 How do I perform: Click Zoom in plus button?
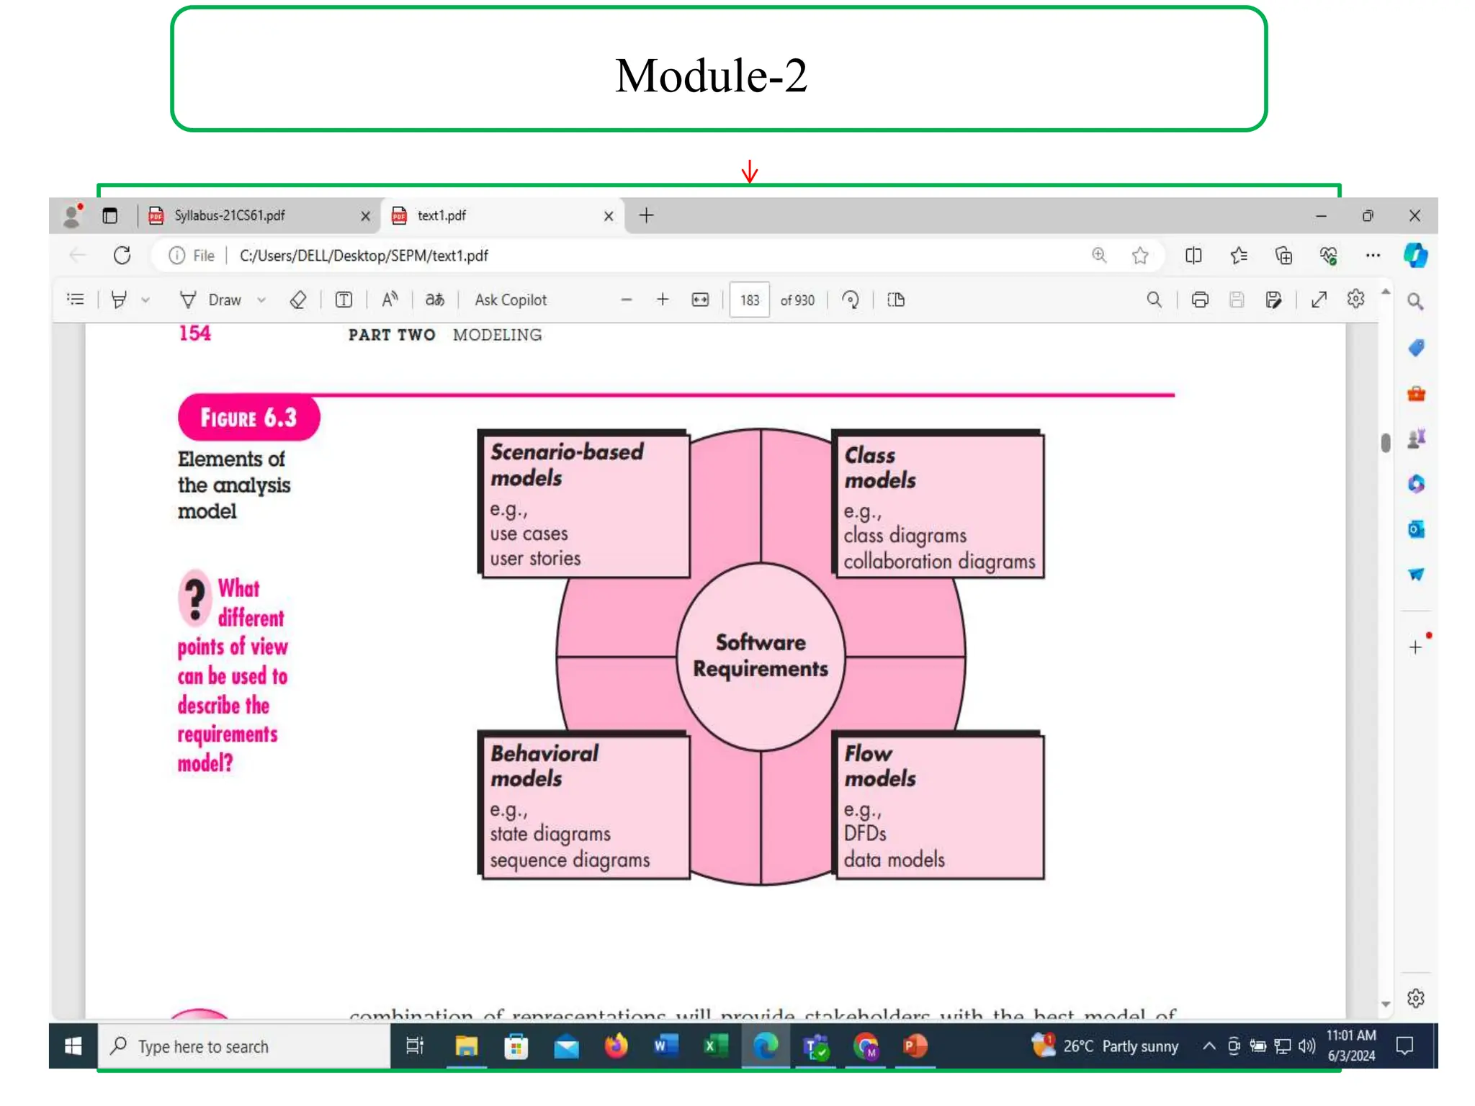coord(663,300)
